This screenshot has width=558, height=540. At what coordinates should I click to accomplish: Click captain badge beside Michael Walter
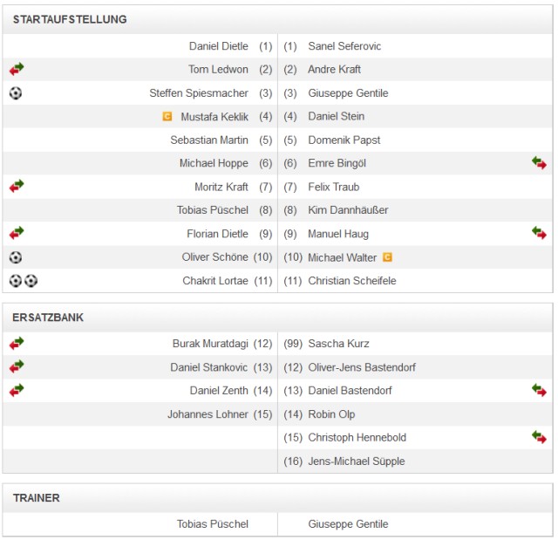pos(387,257)
